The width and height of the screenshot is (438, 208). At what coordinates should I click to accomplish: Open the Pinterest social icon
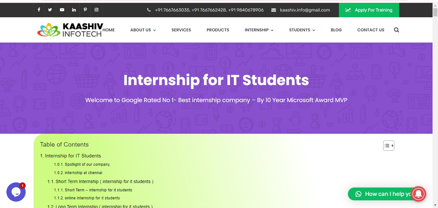pos(85,10)
